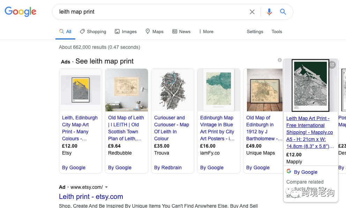Screen dimensions: 346x208
Task: Click By Google in Mapply card
Action: (x=306, y=172)
